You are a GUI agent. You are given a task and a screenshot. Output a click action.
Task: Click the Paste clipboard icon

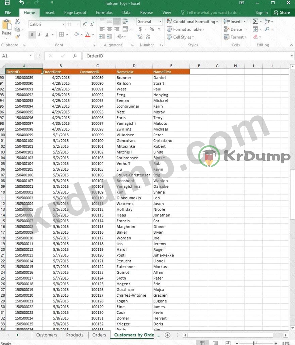coord(7,24)
